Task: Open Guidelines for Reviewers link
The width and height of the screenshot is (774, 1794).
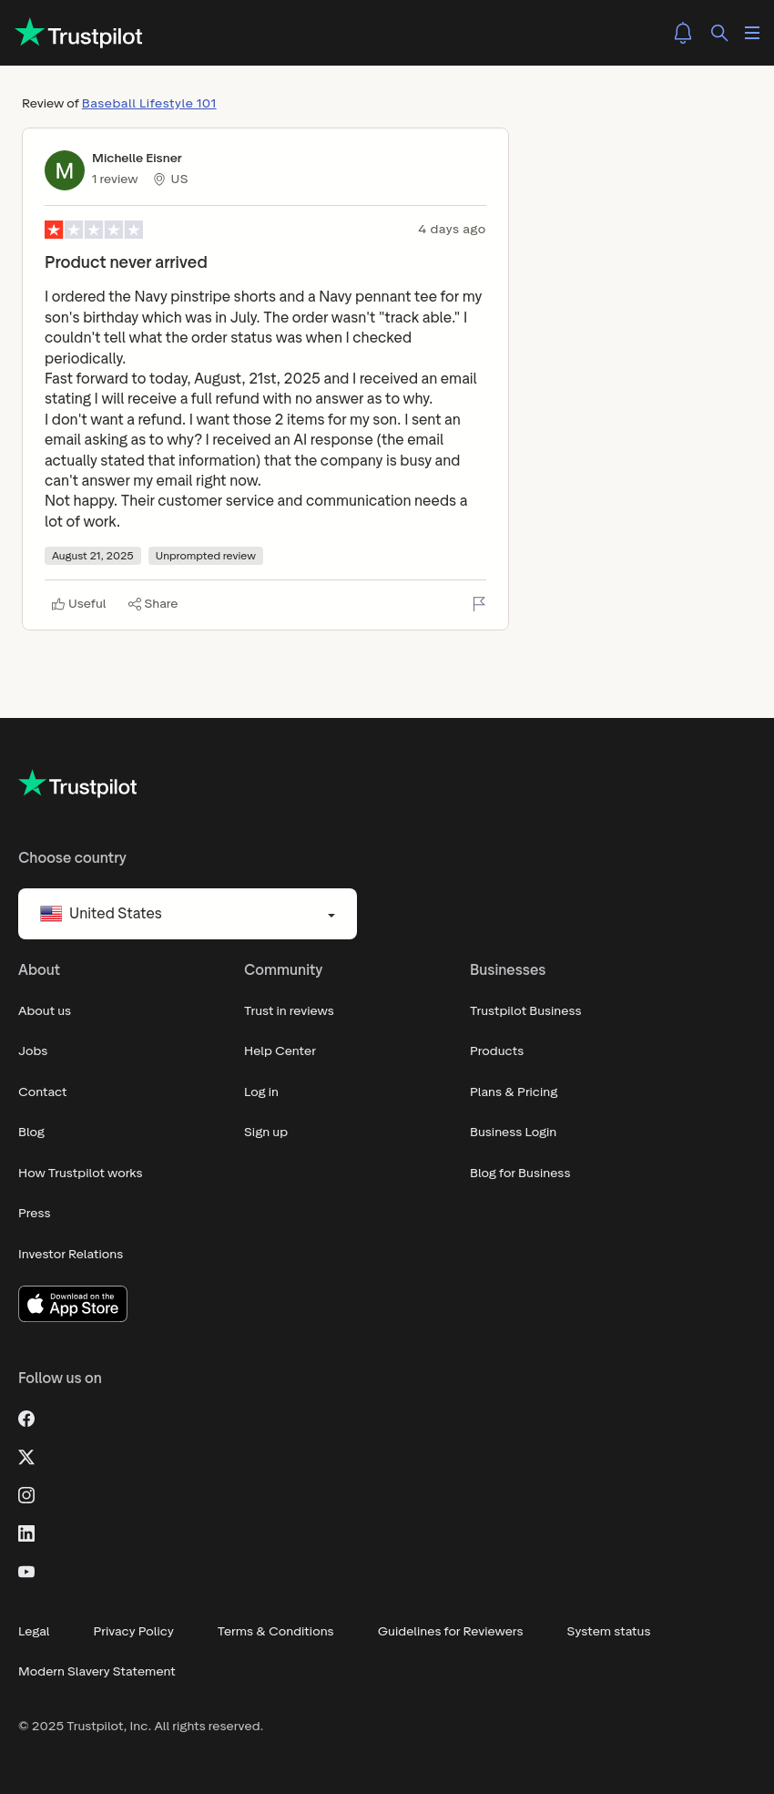Action: 451,1632
